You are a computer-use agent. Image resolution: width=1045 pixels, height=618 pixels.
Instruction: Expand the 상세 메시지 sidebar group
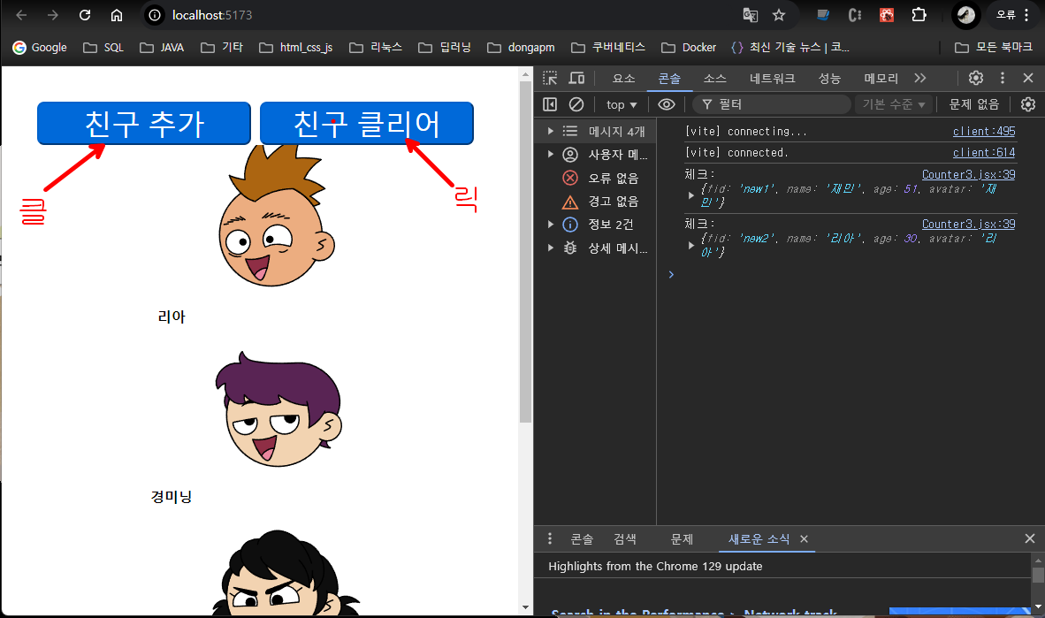551,248
